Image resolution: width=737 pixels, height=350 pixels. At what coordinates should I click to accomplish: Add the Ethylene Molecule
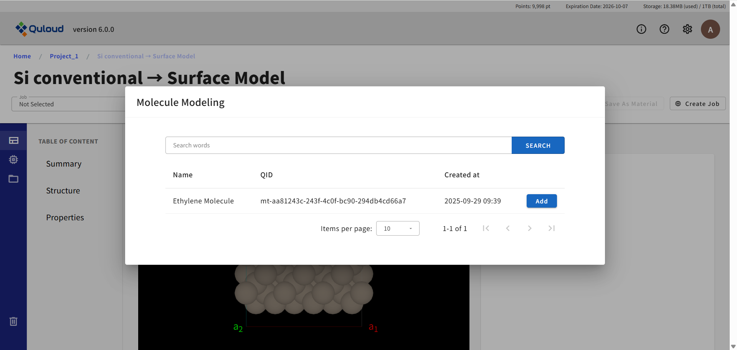click(x=541, y=201)
